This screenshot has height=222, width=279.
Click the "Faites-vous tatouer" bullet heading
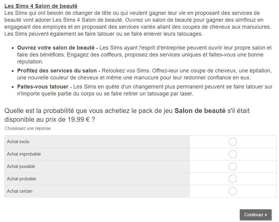pyautogui.click(x=43, y=87)
